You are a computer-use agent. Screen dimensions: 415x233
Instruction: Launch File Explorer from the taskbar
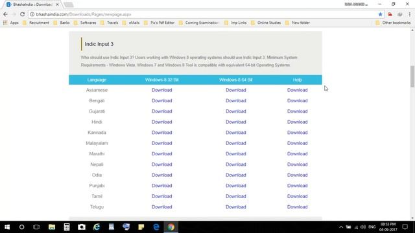pos(52,227)
